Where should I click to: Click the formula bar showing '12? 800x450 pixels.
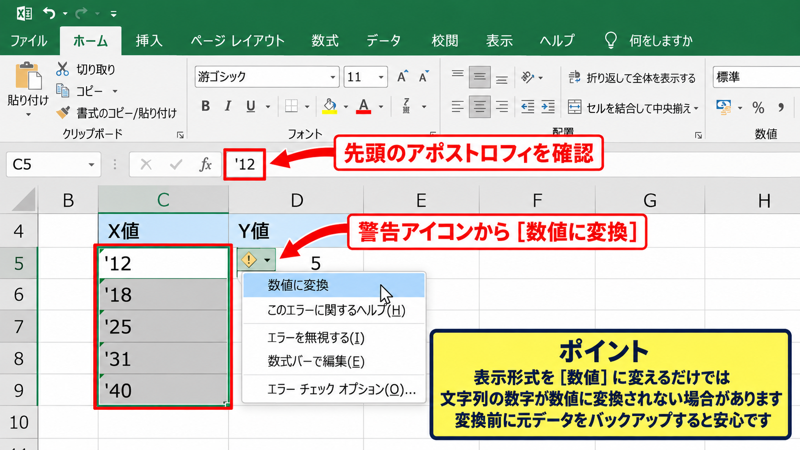(x=244, y=165)
